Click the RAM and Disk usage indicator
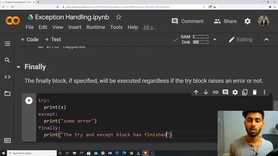278x156 pixels. (195, 39)
